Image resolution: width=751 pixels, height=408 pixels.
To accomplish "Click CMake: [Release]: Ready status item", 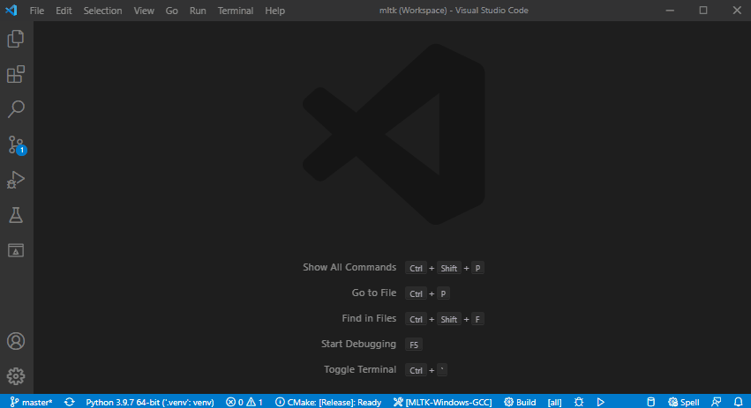I will 328,402.
